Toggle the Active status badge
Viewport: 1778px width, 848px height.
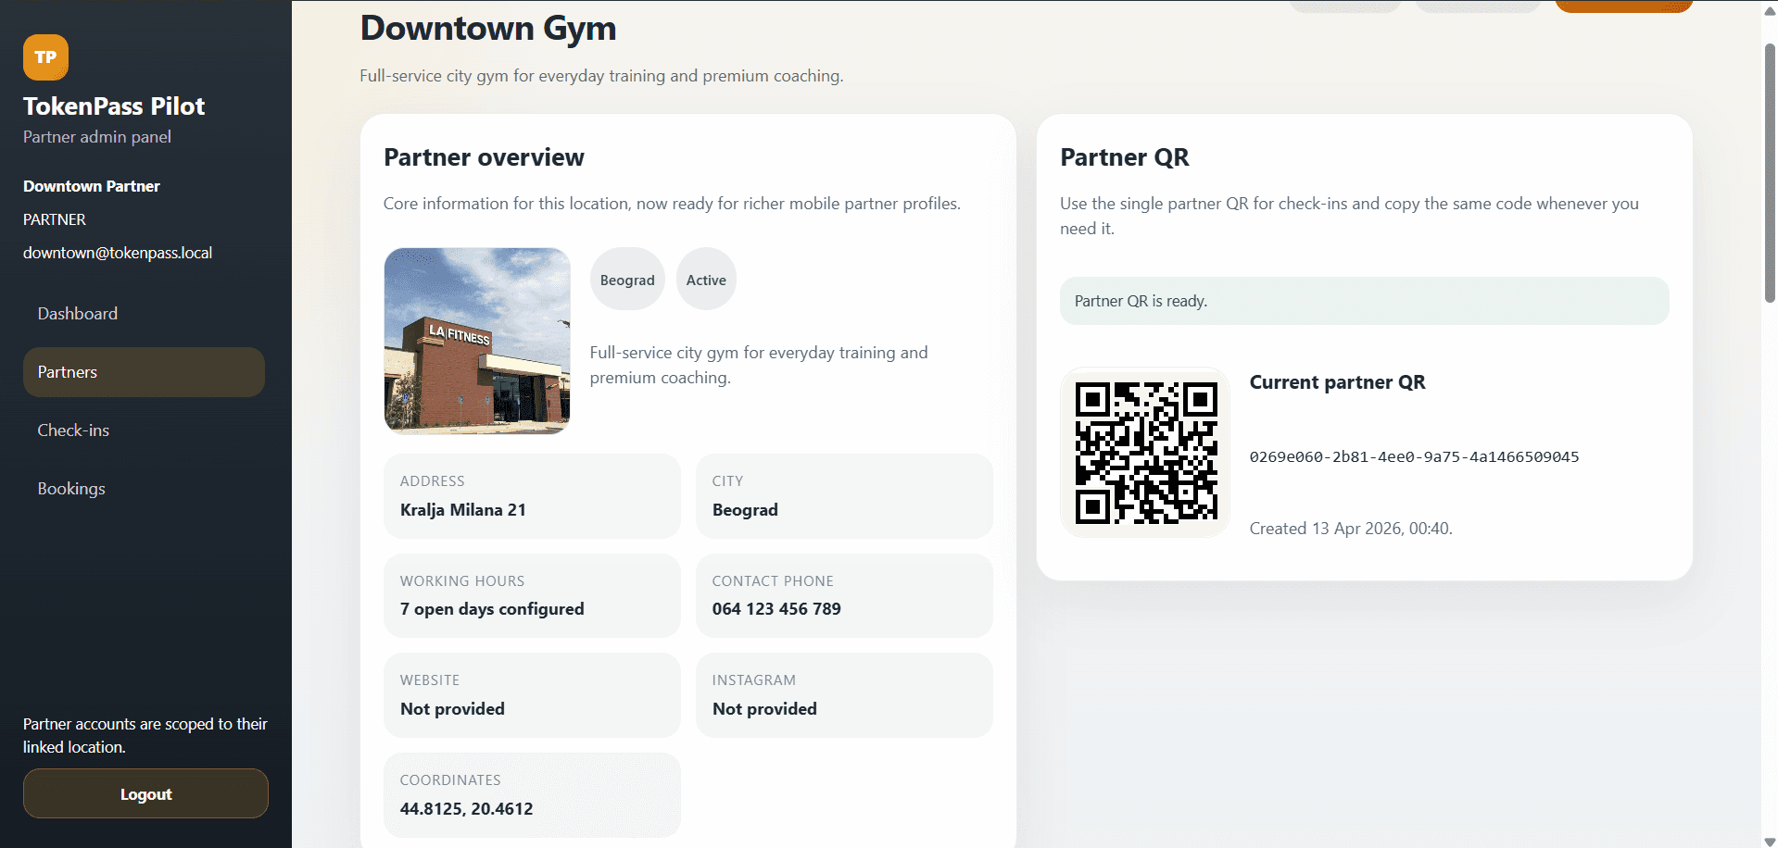pyautogui.click(x=705, y=279)
